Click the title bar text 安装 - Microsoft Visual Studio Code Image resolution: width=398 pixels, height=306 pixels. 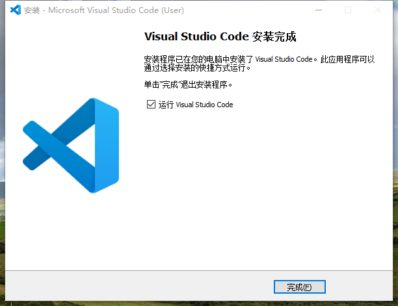pyautogui.click(x=104, y=10)
